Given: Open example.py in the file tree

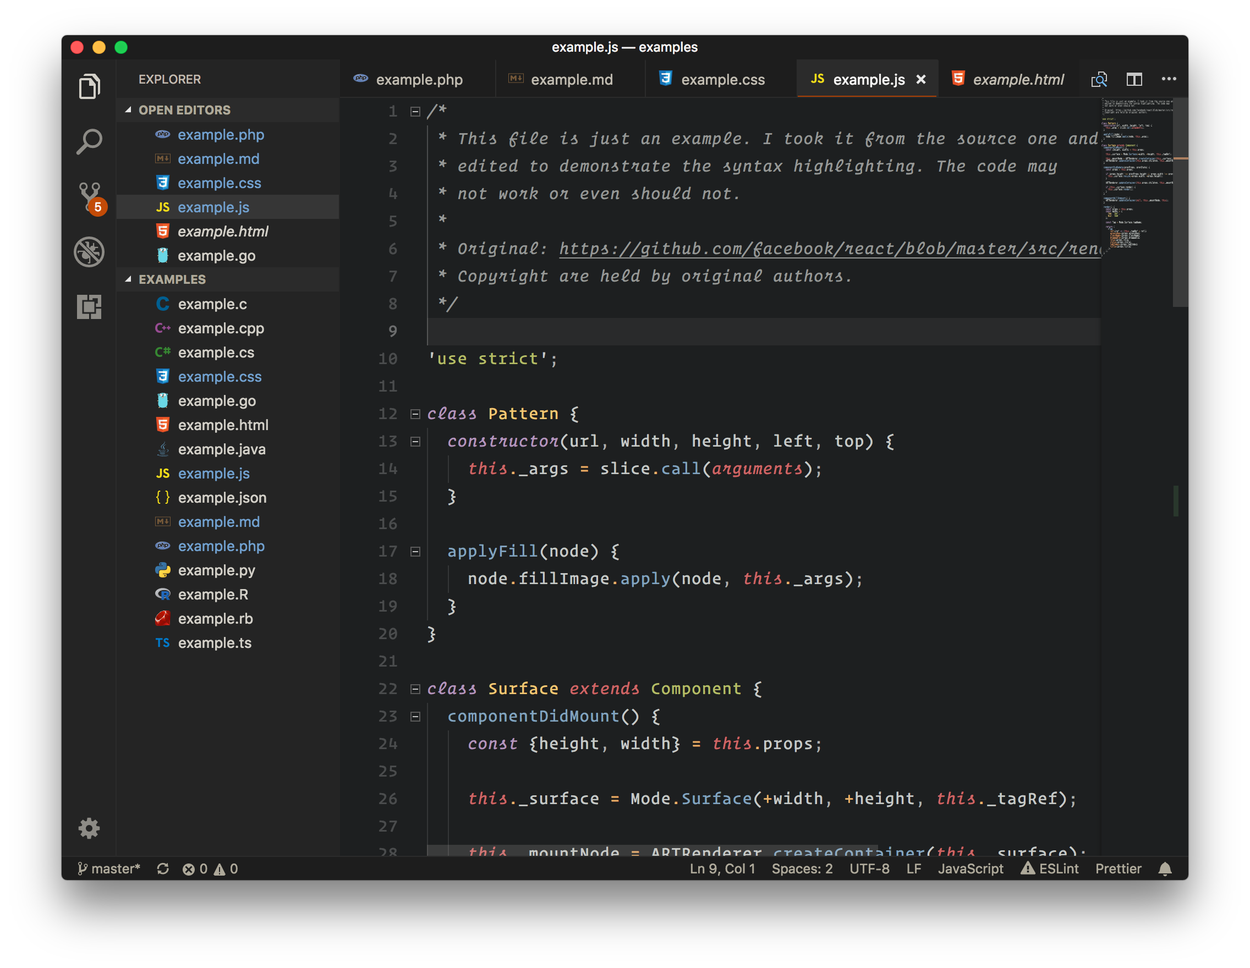Looking at the screenshot, I should (x=216, y=570).
